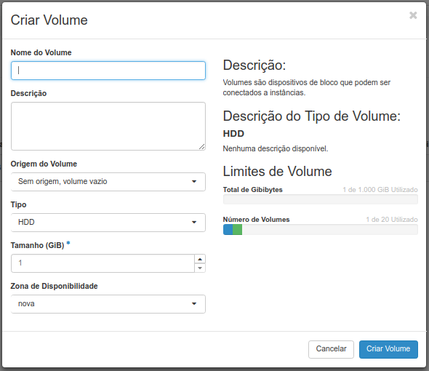The width and height of the screenshot is (429, 371).
Task: Click the Tipo dropdown caret arrow
Action: point(194,223)
